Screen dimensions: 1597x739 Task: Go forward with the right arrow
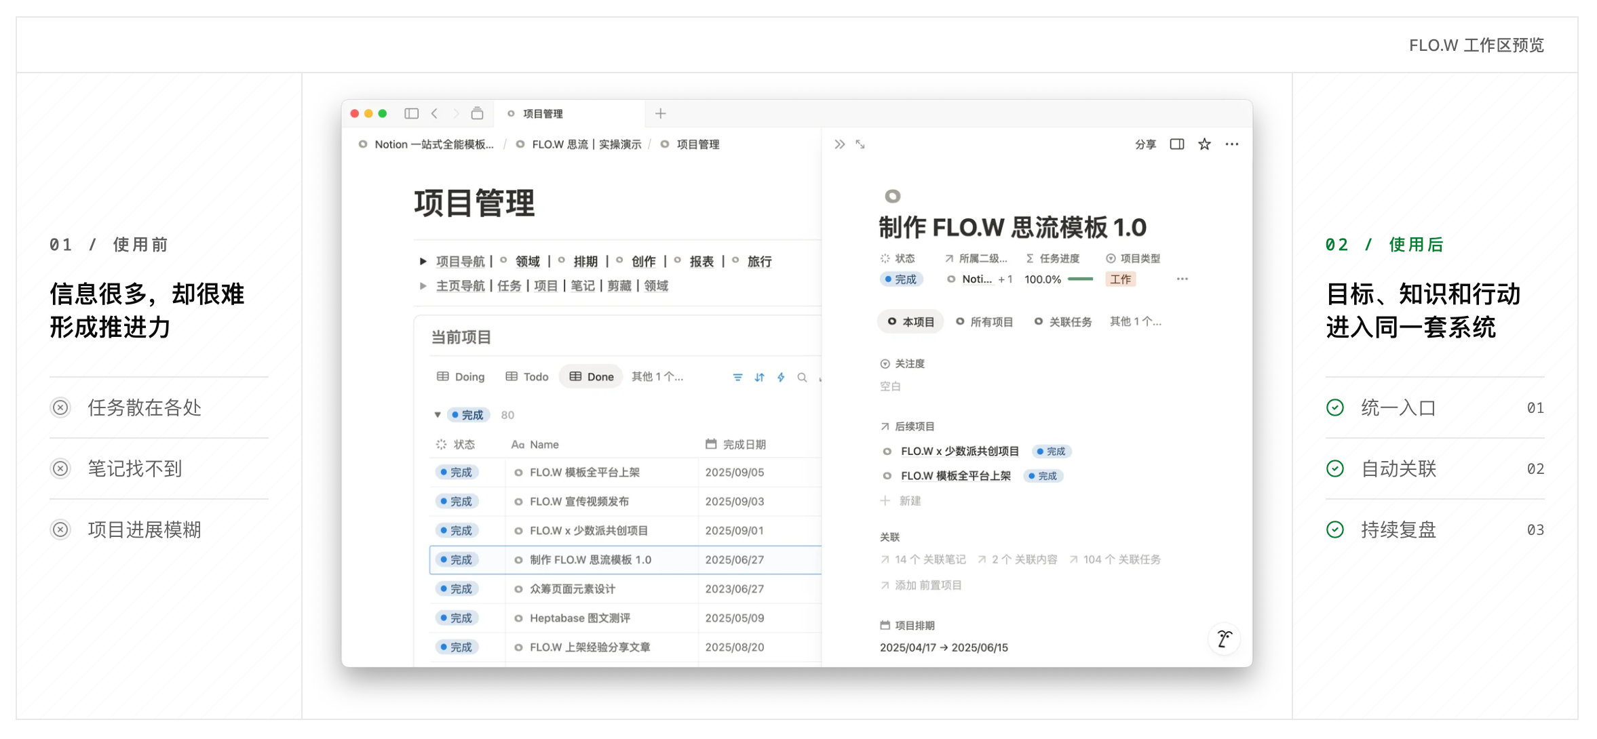(456, 113)
